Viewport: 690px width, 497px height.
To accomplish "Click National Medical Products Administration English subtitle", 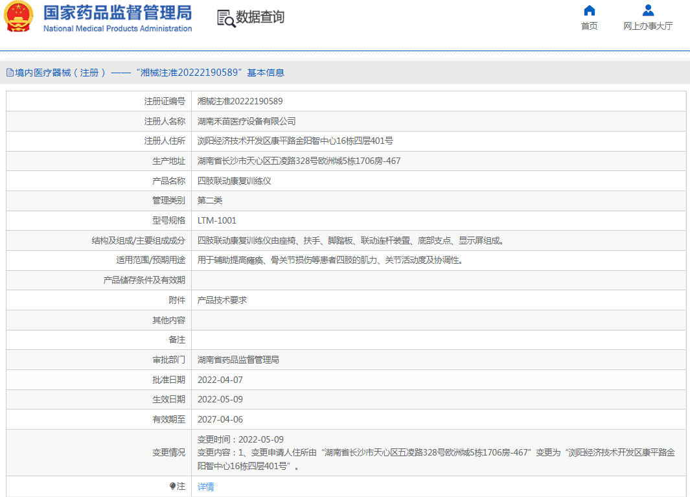I will click(x=117, y=29).
